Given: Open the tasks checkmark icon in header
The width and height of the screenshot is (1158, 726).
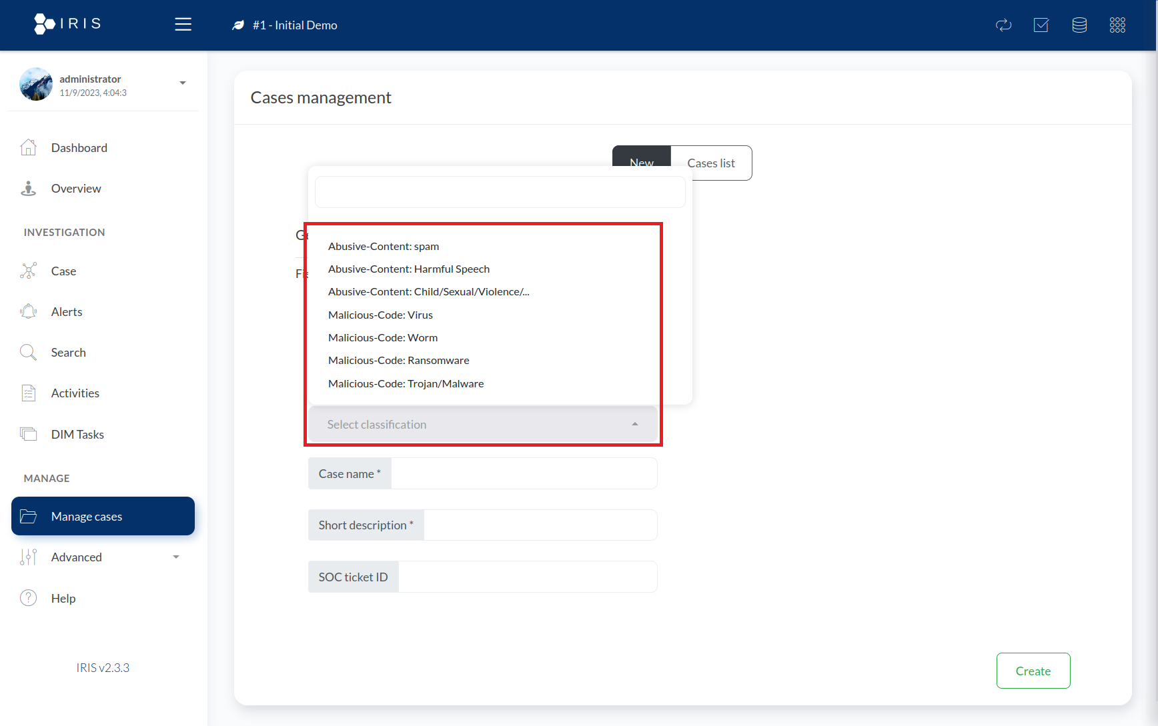Looking at the screenshot, I should (x=1041, y=25).
